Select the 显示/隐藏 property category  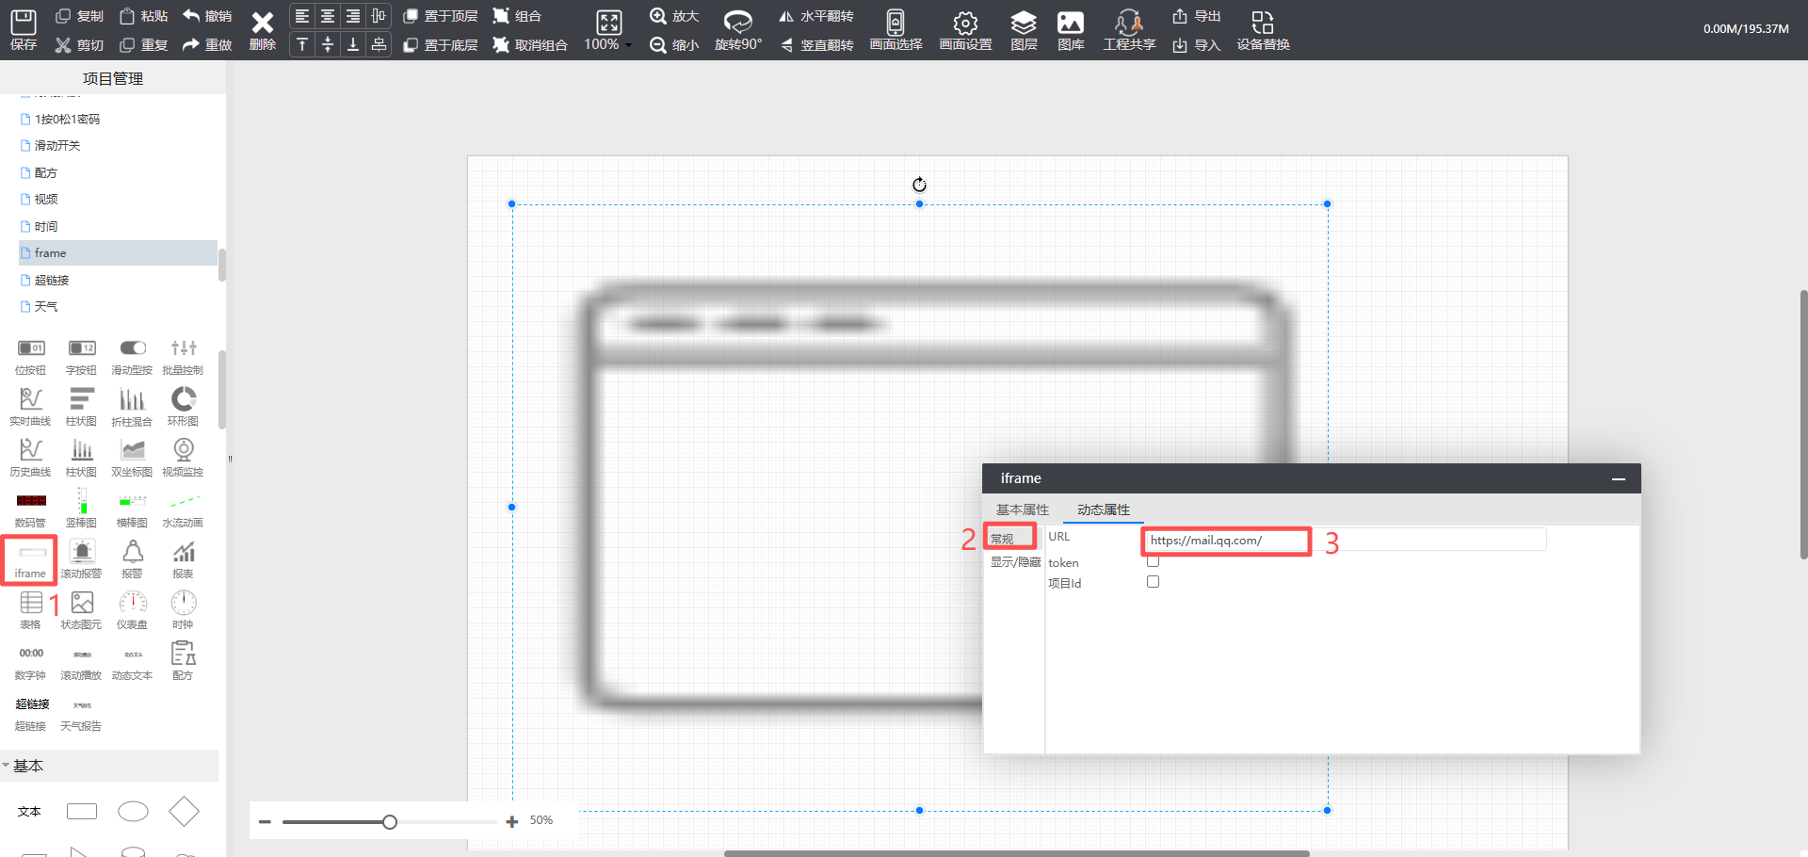pyautogui.click(x=1014, y=562)
